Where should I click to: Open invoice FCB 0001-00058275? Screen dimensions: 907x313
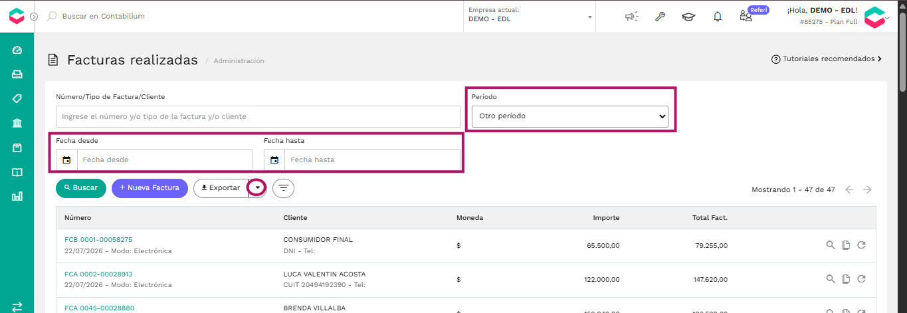98,239
